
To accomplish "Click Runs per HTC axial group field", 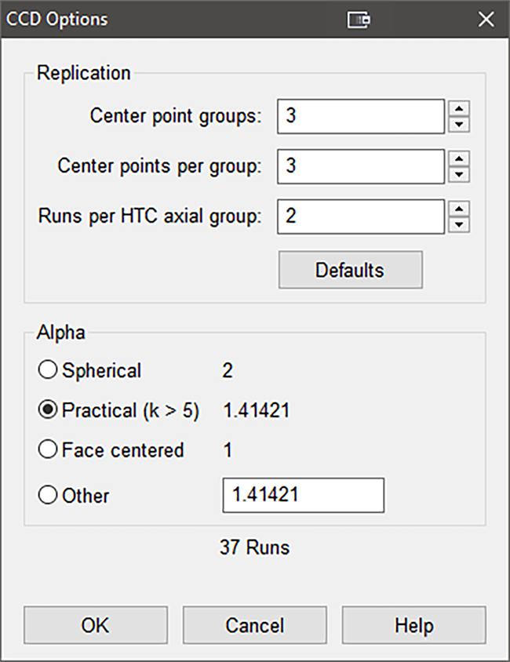I will [361, 216].
